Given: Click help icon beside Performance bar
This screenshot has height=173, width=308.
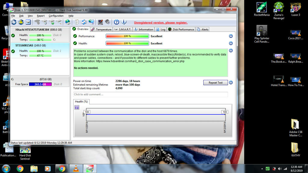Looking at the screenshot, I should (231, 36).
